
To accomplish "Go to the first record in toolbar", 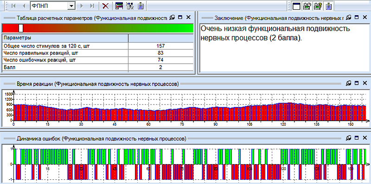I will [x=13, y=6].
